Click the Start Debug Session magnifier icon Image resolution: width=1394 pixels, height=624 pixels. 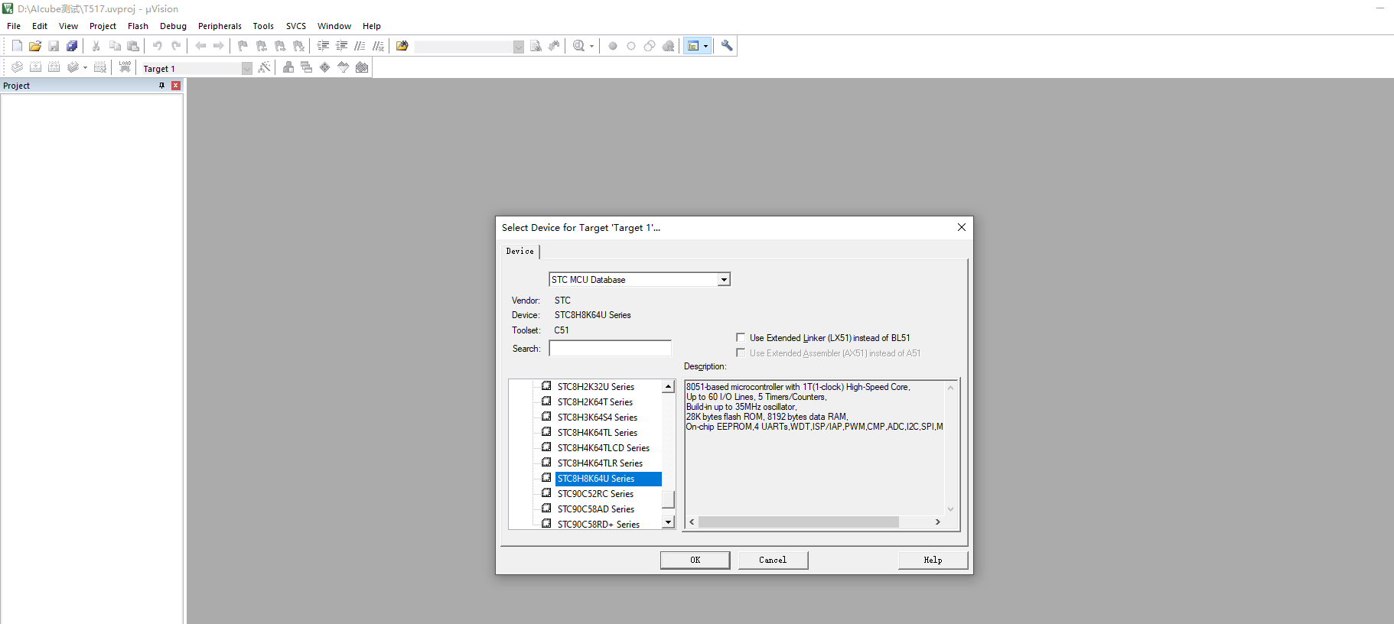pos(579,46)
